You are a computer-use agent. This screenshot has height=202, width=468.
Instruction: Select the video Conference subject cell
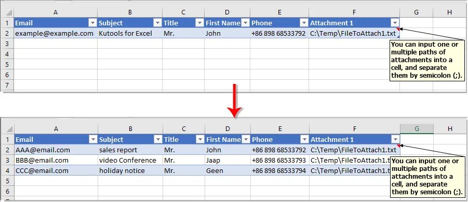point(130,160)
